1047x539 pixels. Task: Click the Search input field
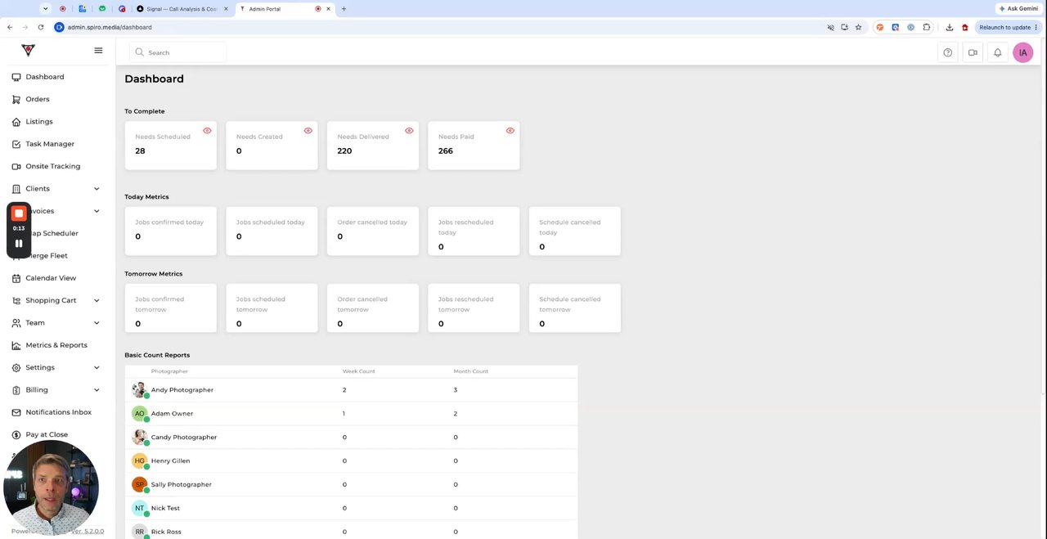pos(178,52)
